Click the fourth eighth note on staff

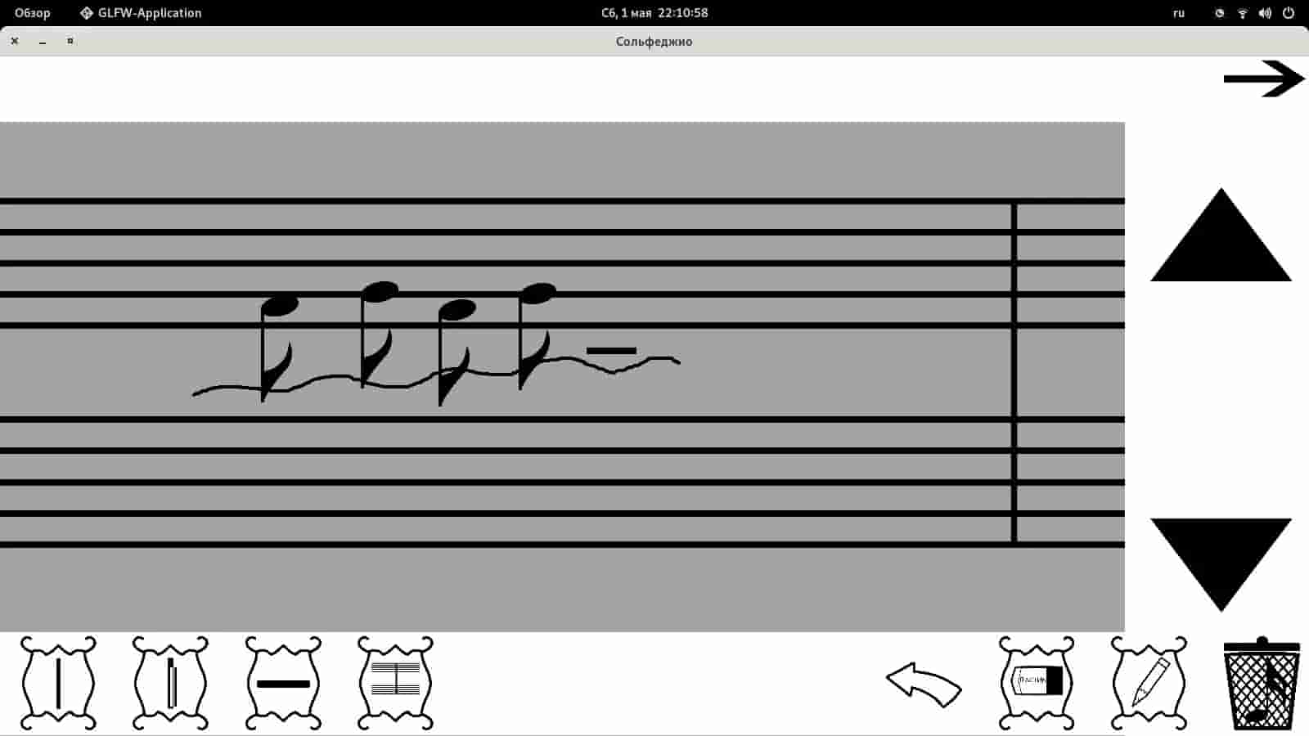click(x=538, y=336)
